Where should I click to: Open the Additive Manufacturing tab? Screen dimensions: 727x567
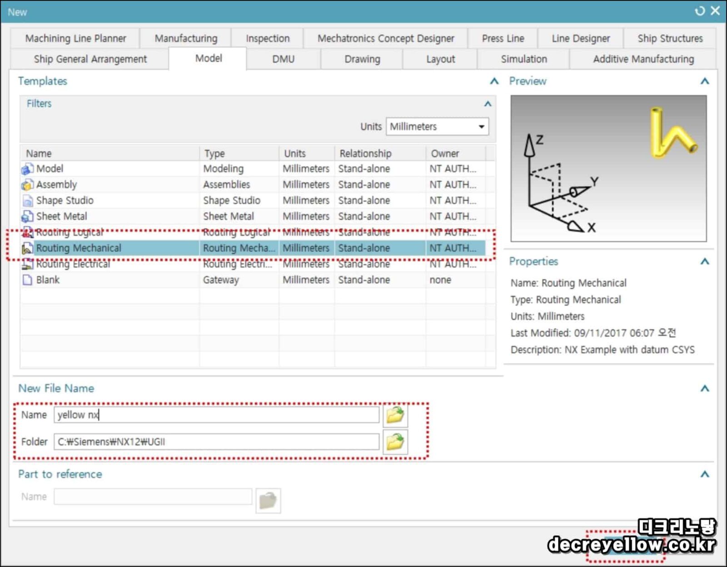[643, 59]
